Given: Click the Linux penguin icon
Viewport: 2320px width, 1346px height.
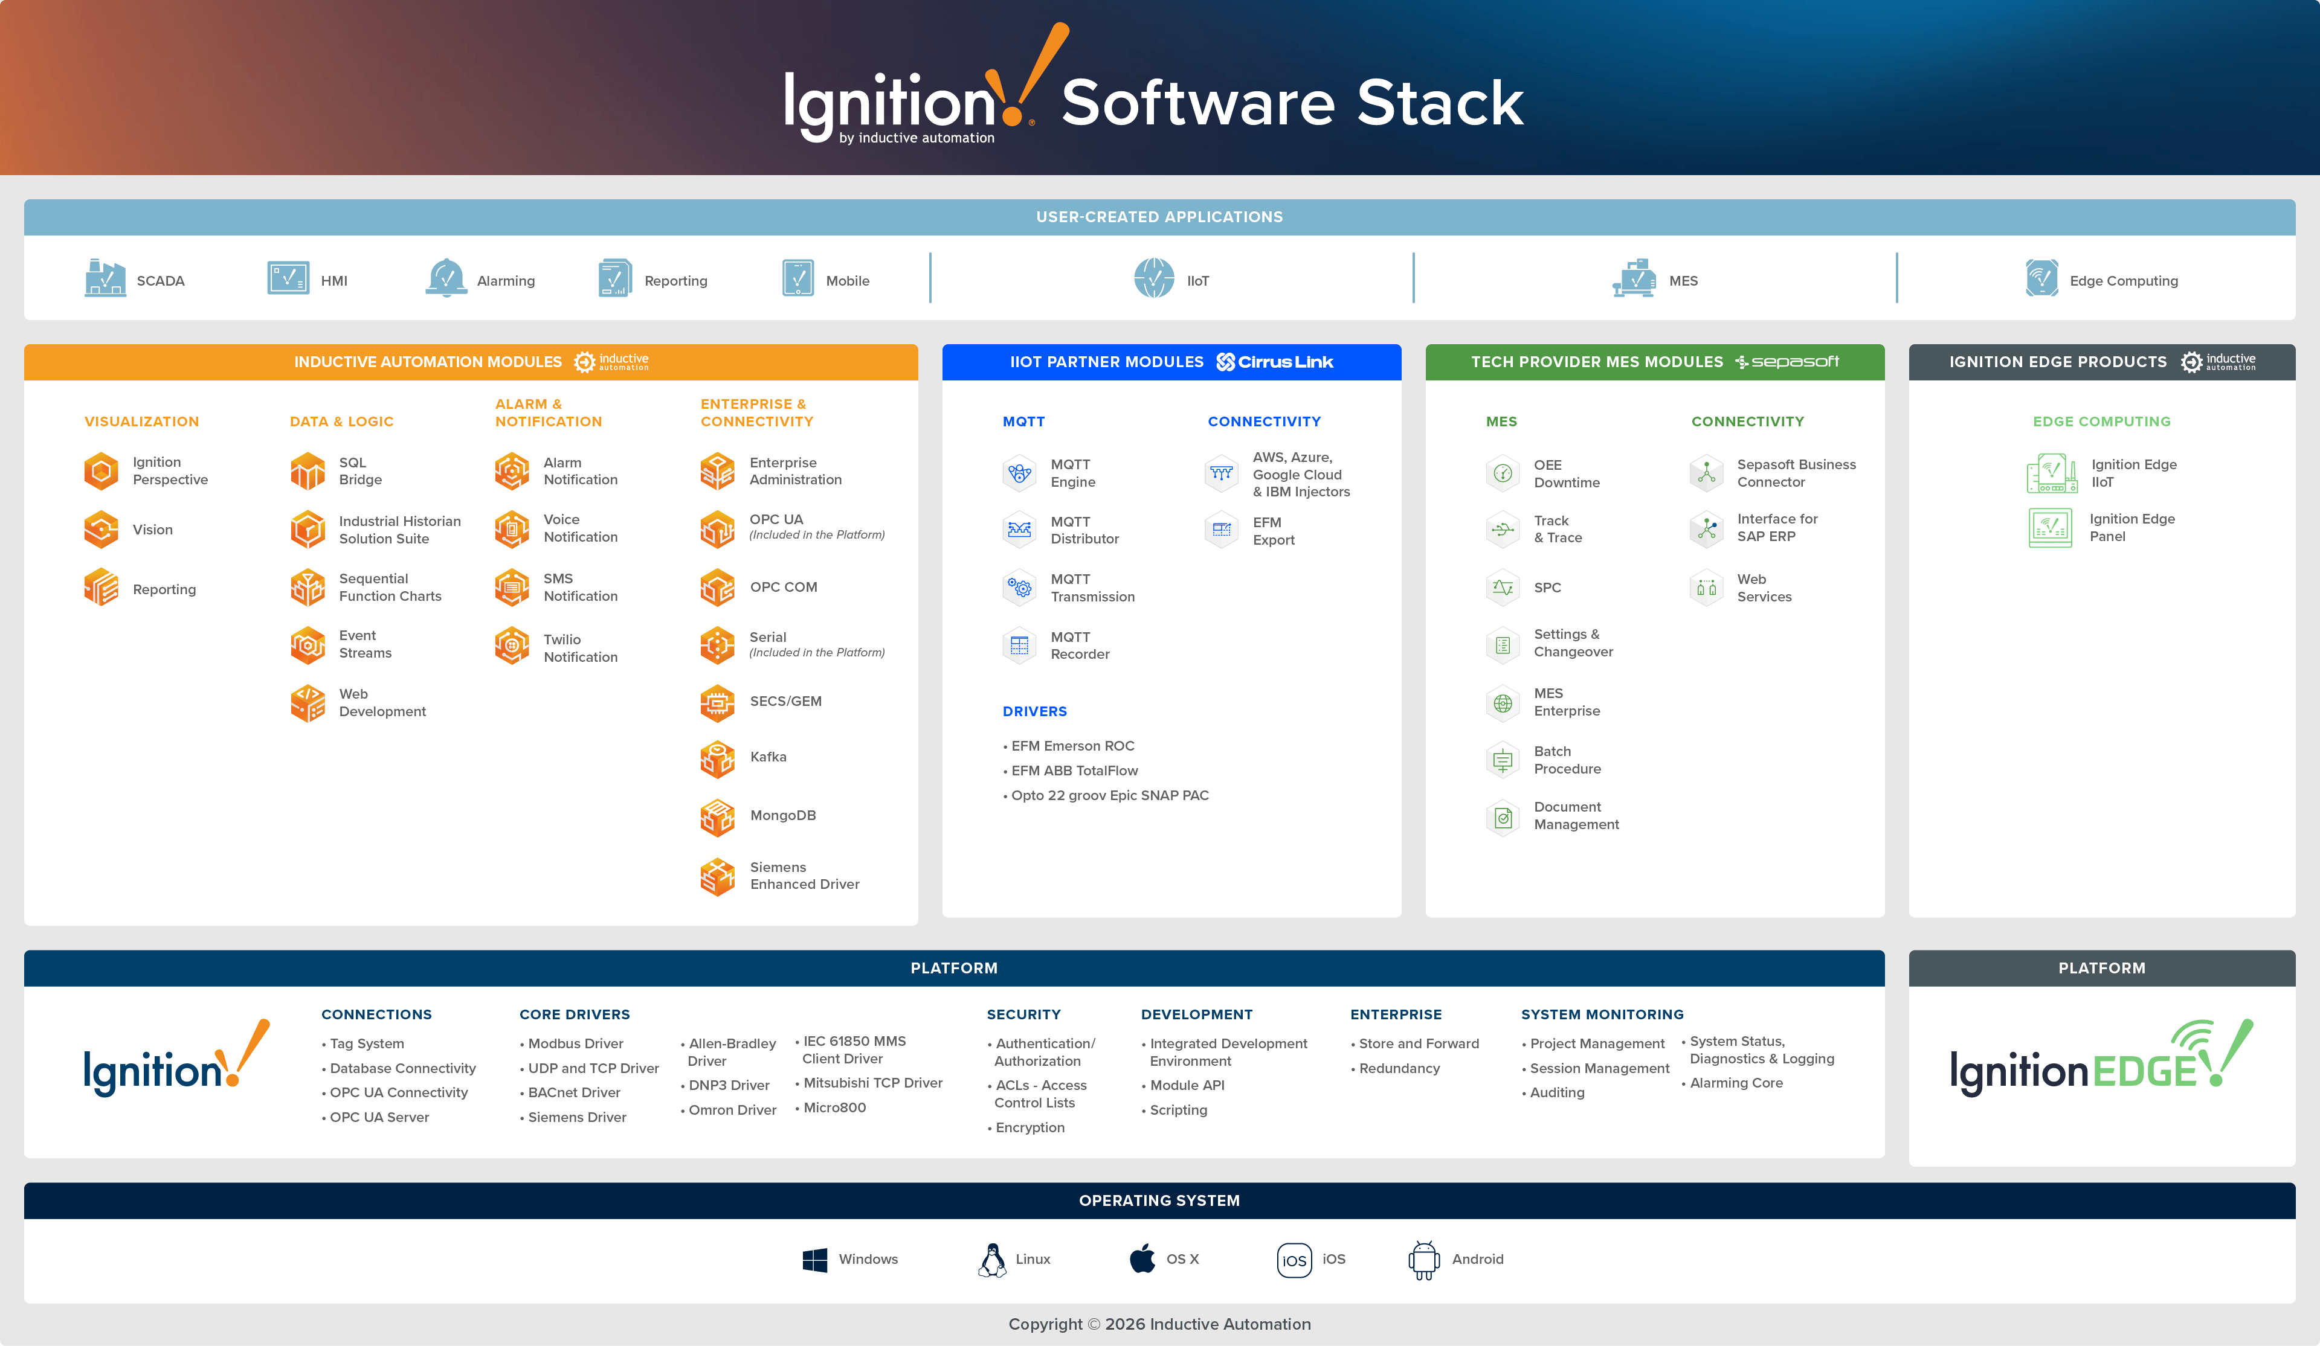Looking at the screenshot, I should point(991,1260).
